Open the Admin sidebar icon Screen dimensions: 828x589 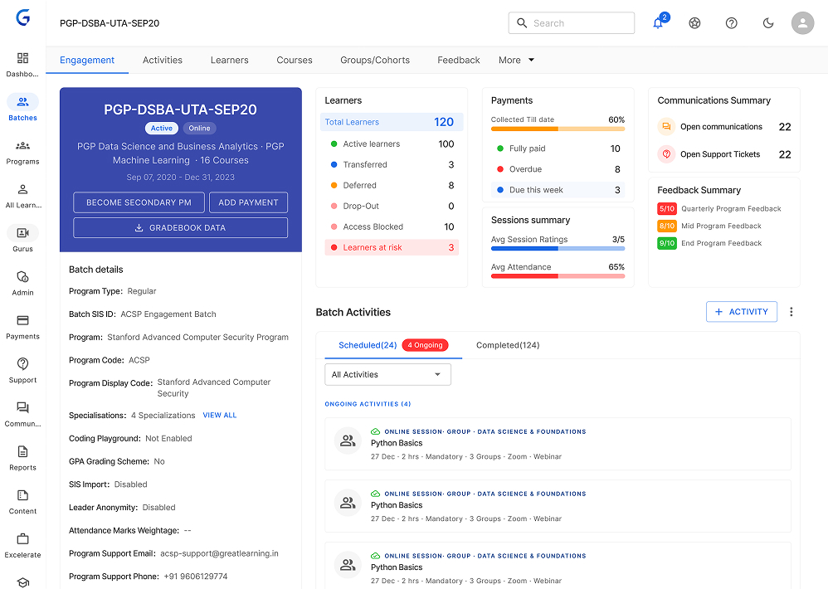22,277
